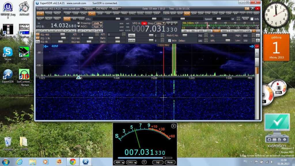The height and width of the screenshot is (166, 295).
Task: Toggle the SPLT split button
Action: [x=39, y=31]
